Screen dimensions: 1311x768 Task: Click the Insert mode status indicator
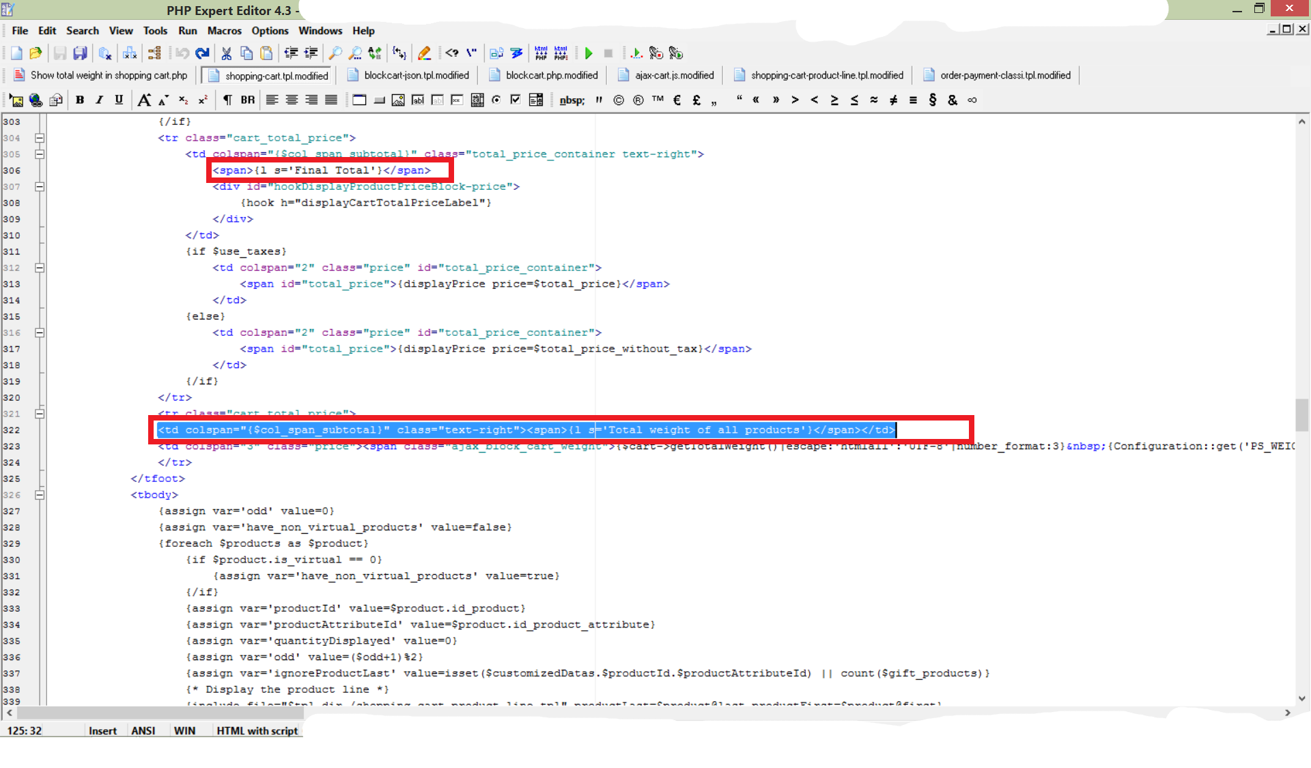click(x=102, y=730)
